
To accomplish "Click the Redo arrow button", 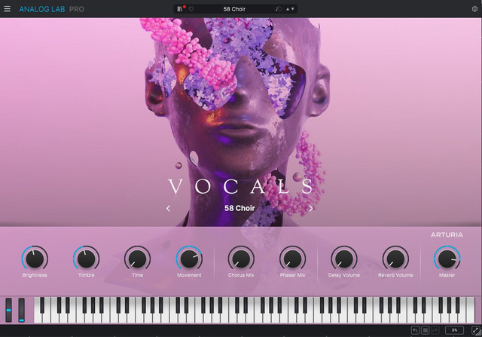I will [435, 330].
